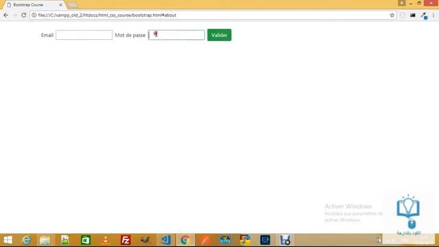Open GIMP from taskbar
The width and height of the screenshot is (439, 247).
pos(145,240)
